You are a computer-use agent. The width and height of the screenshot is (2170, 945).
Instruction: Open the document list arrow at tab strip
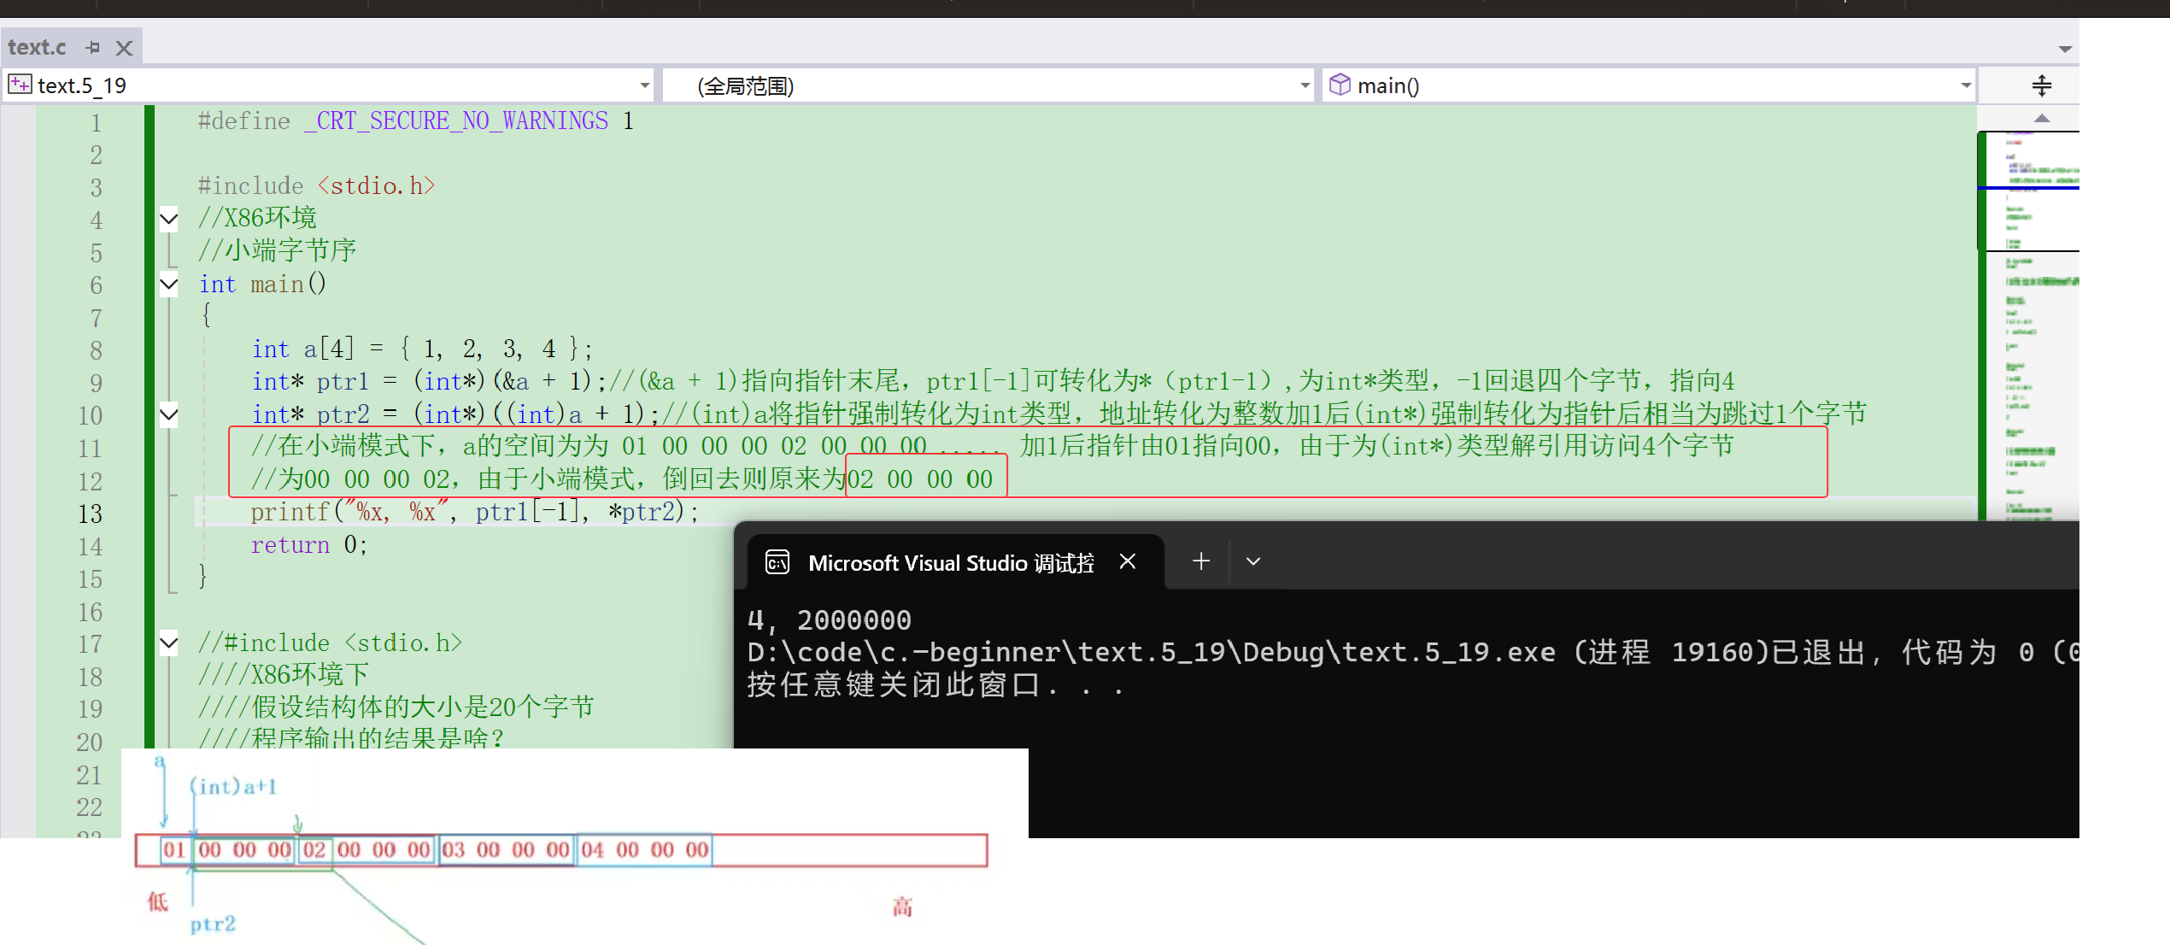2065,49
